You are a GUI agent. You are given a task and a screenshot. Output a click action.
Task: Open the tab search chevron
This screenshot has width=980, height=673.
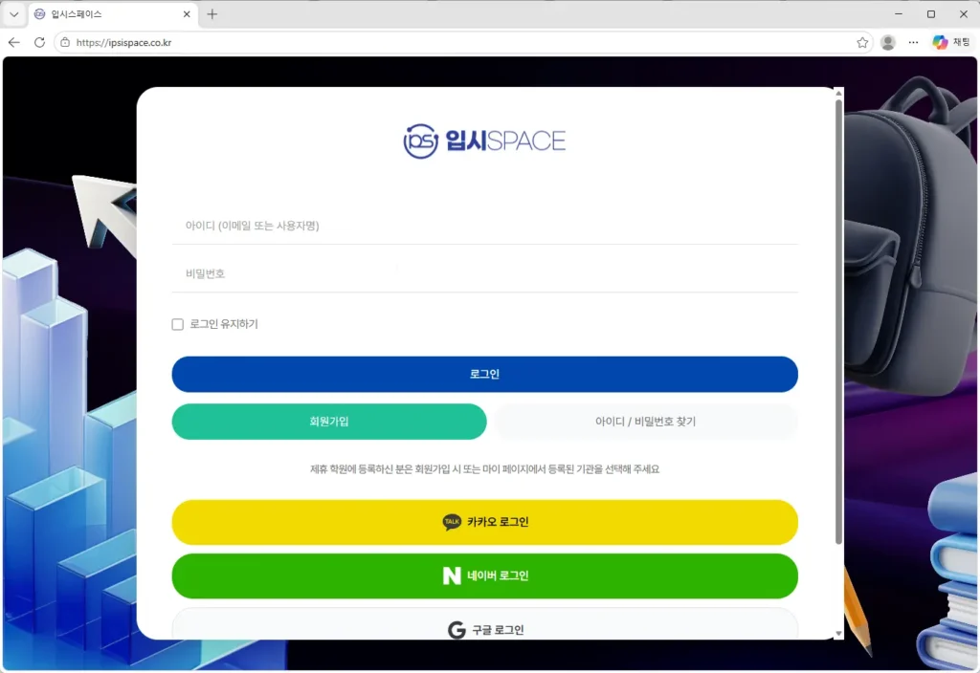point(13,13)
